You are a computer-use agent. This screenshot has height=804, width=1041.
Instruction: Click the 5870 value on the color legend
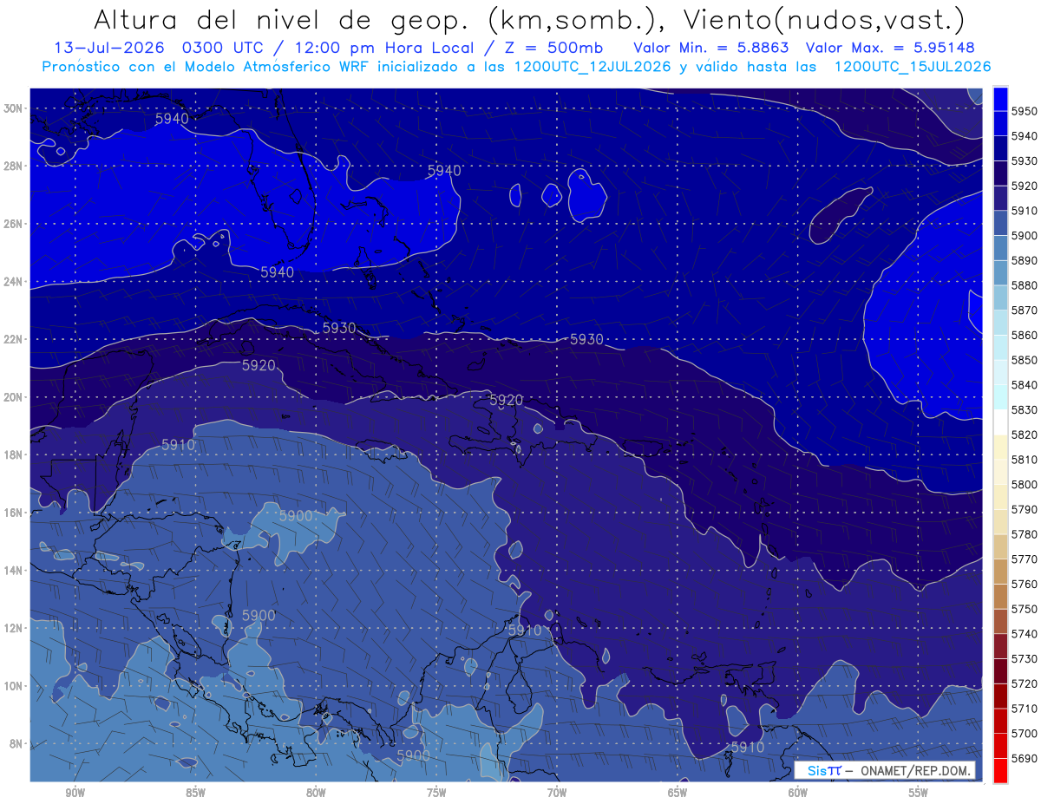pos(1025,310)
